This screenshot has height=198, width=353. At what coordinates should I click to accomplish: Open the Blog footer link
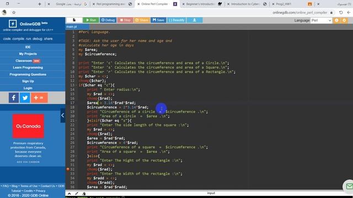pyautogui.click(x=14, y=186)
